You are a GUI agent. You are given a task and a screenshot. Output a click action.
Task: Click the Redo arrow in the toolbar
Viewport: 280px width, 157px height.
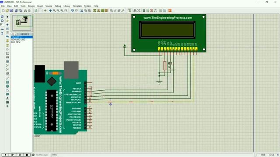(x=76, y=10)
